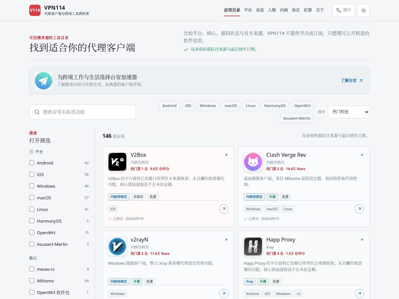Select the Windows filter chip at top

click(x=208, y=106)
